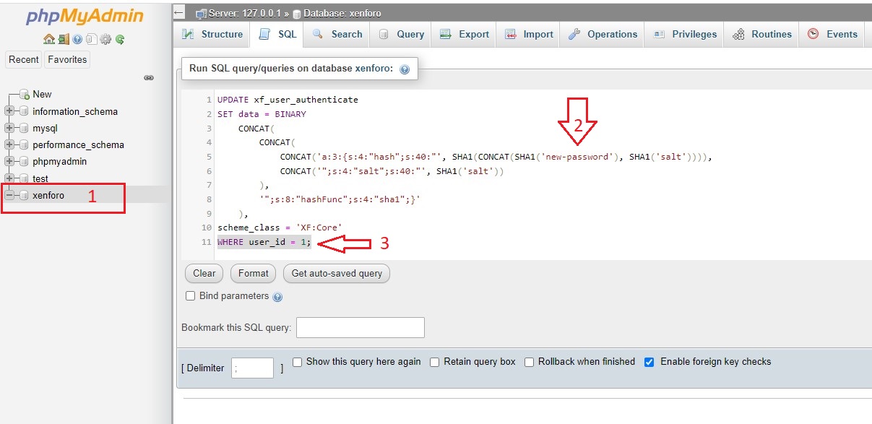This screenshot has height=424, width=872.
Task: Click the Delimiter input field
Action: click(x=252, y=368)
